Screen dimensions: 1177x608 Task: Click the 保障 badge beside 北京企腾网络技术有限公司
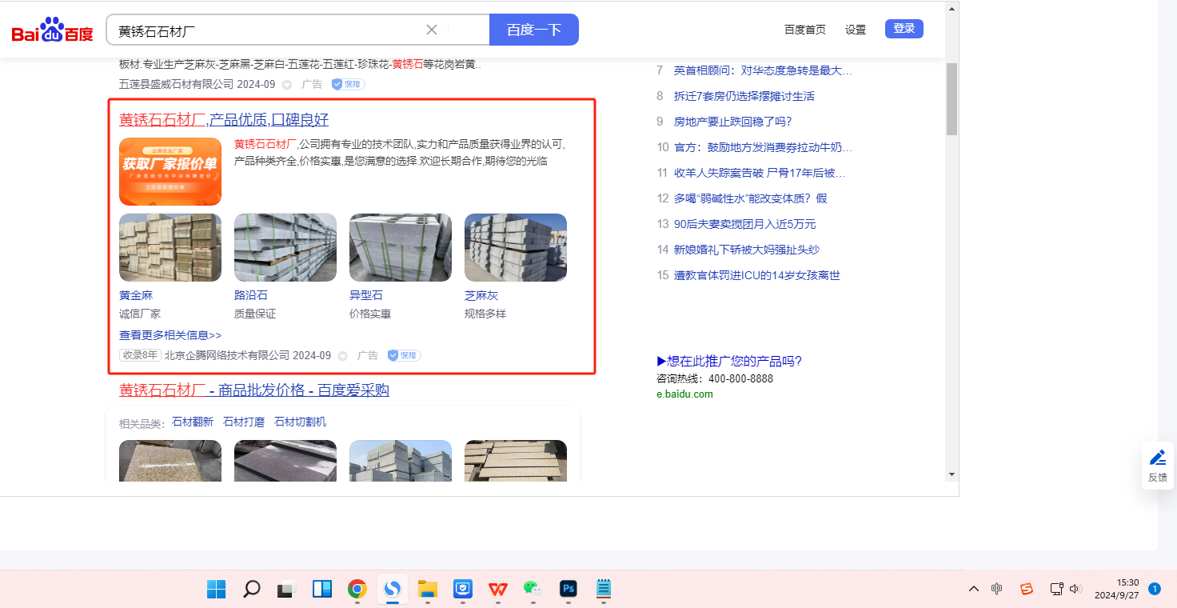405,355
